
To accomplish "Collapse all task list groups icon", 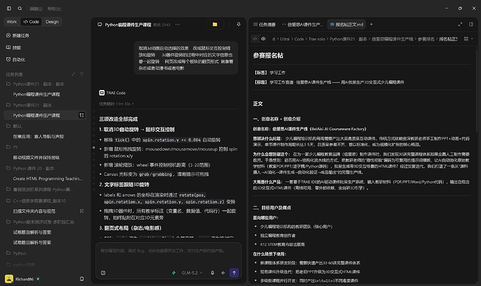I will point(73,74).
